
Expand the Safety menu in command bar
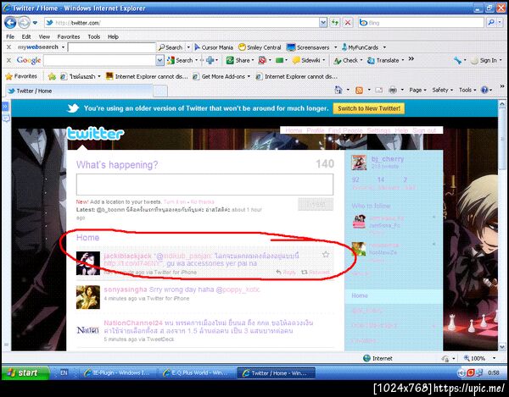[x=443, y=90]
